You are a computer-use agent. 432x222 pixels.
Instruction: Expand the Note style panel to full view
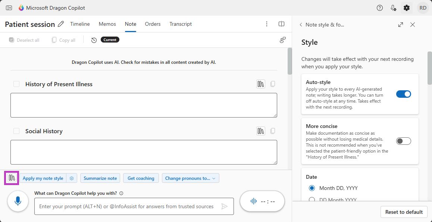click(x=401, y=25)
